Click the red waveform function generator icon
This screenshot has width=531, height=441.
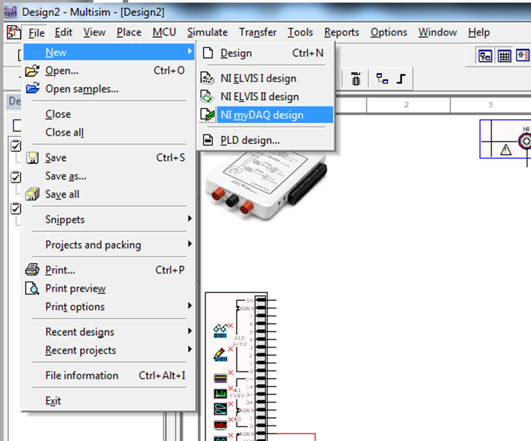tap(220, 425)
